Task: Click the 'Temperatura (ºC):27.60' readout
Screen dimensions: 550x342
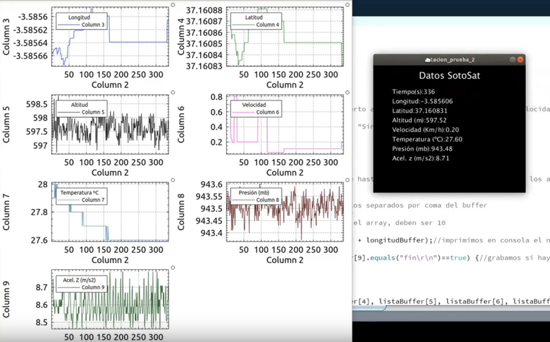Action: (427, 139)
